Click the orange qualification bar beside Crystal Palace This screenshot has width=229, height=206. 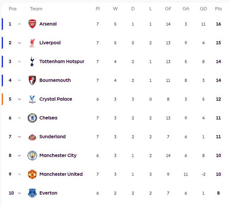tap(2, 99)
